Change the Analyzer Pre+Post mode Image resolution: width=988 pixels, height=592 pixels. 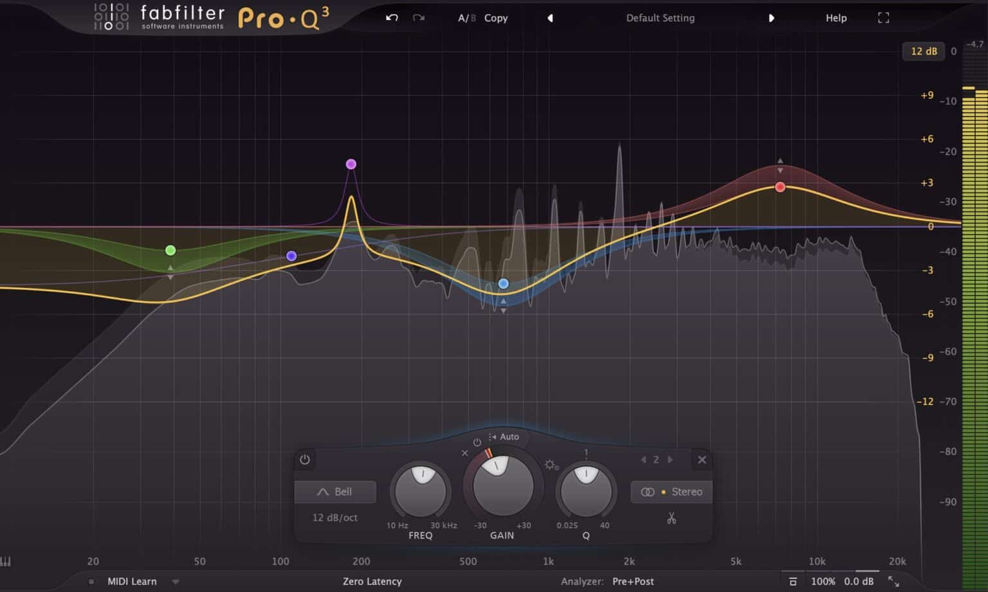click(x=633, y=581)
